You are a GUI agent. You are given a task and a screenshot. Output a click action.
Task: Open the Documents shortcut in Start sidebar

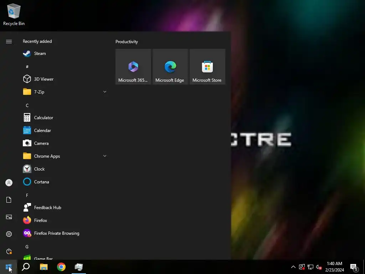(x=9, y=200)
